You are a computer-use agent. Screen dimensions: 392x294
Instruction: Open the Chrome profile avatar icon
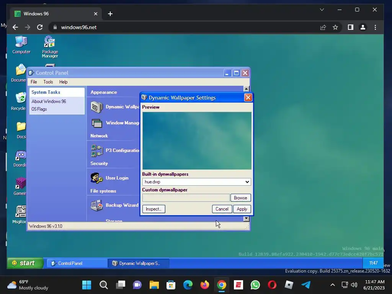(363, 27)
